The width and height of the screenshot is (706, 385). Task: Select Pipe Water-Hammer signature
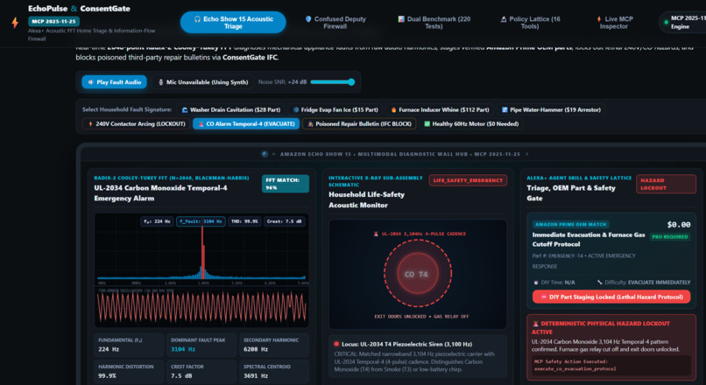(x=551, y=109)
